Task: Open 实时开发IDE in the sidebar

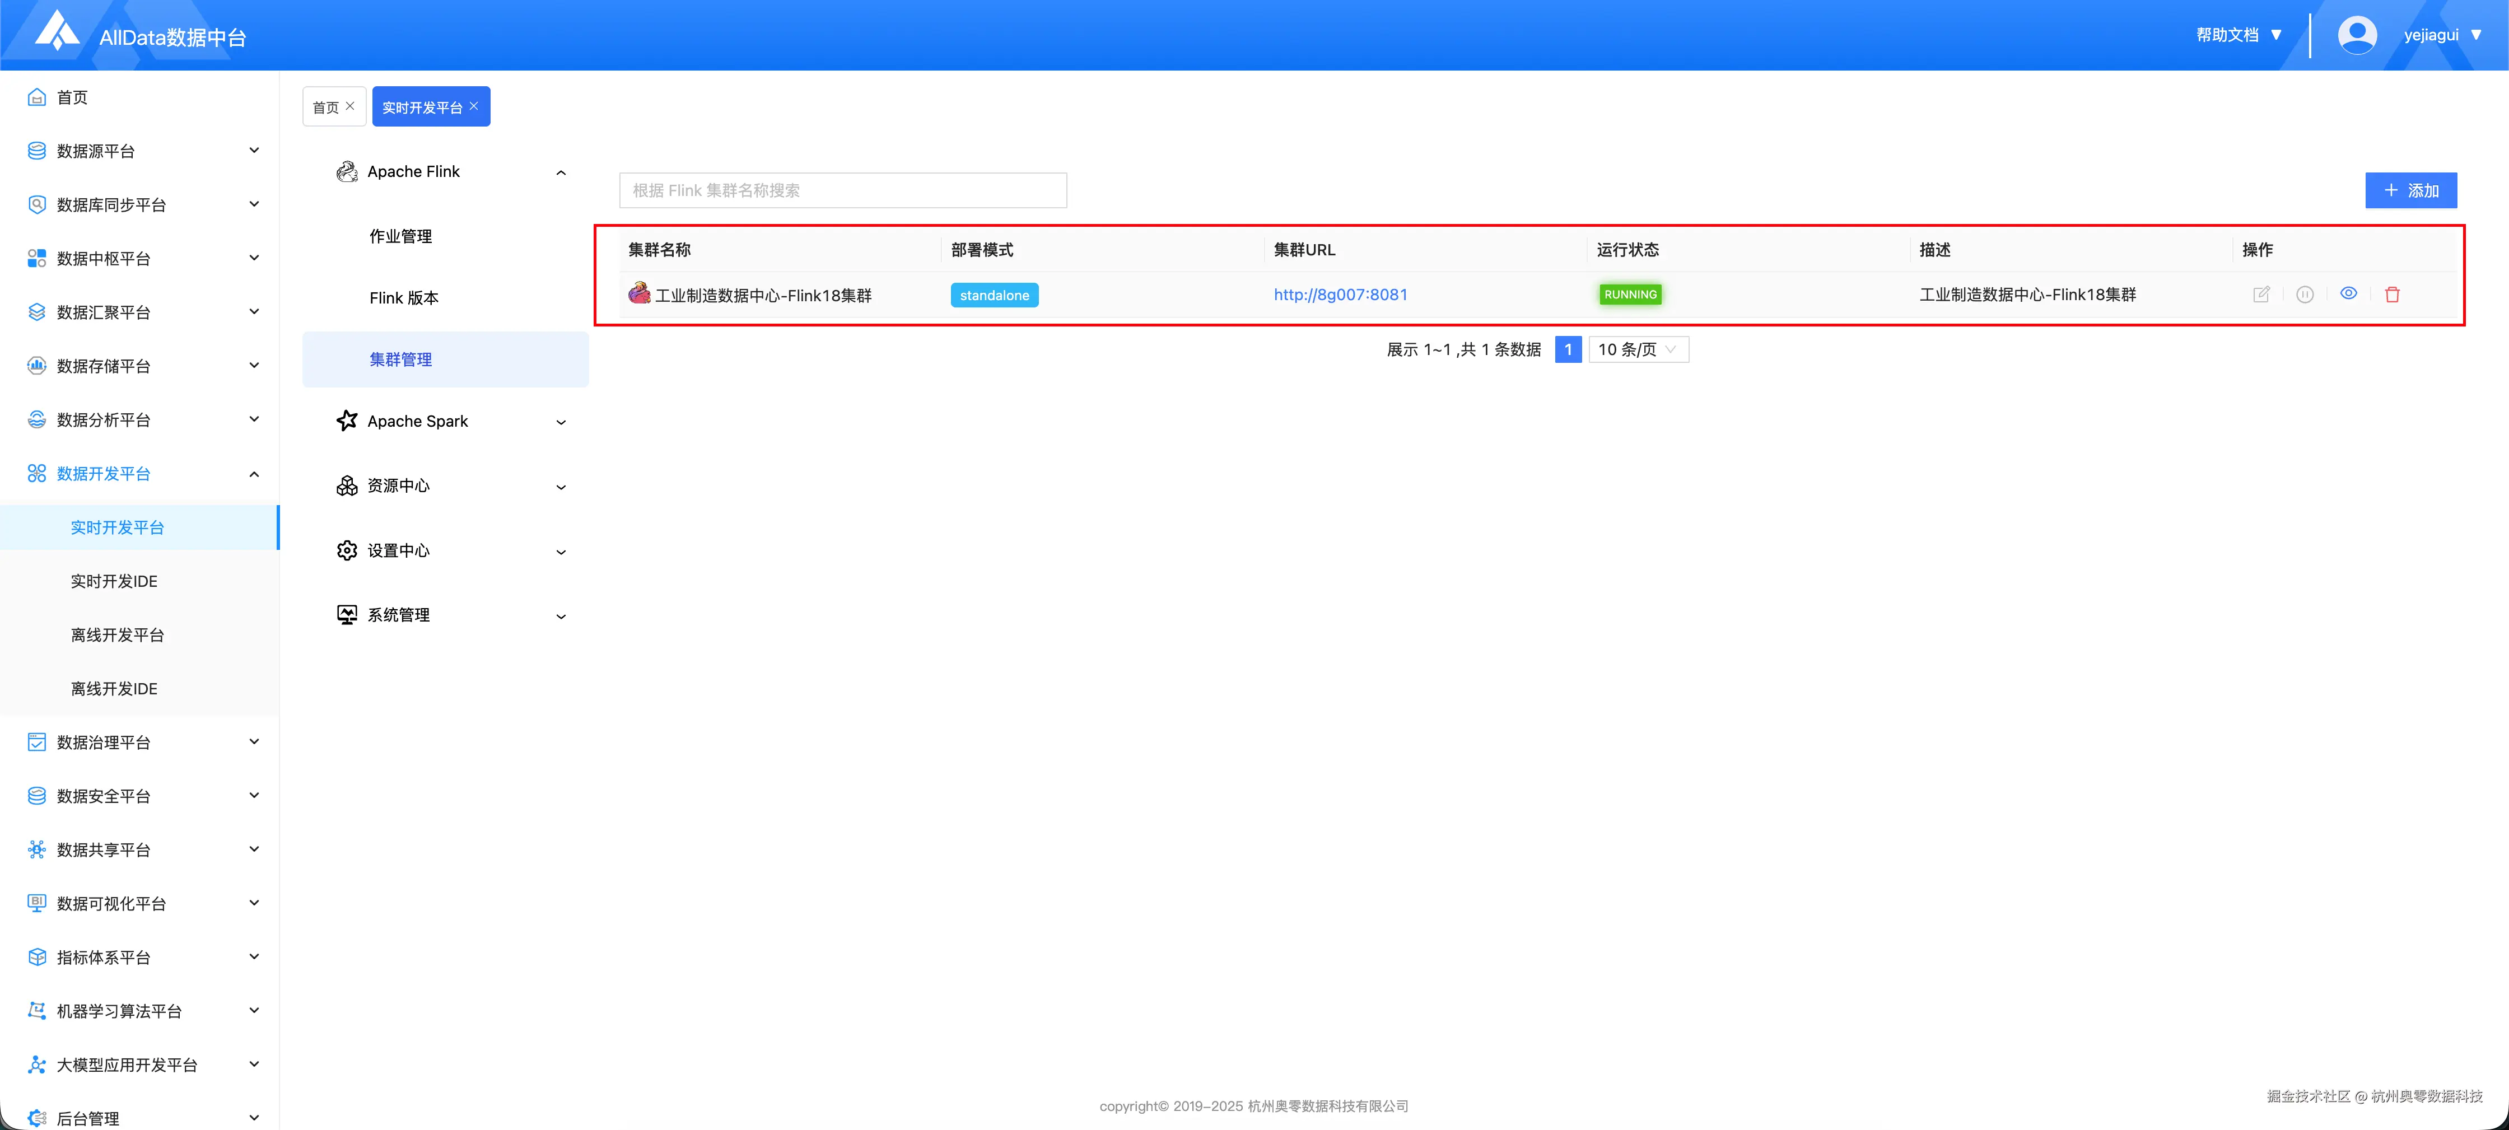Action: tap(114, 582)
